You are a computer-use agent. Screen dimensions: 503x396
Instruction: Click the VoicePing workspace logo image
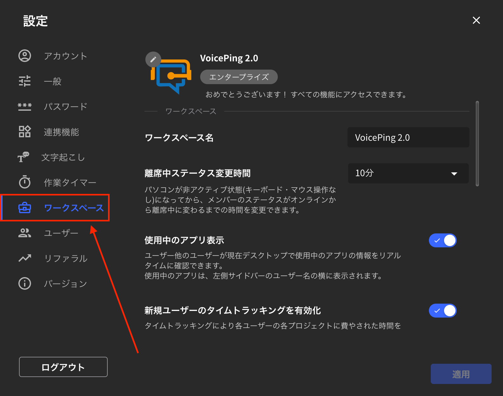tap(171, 77)
